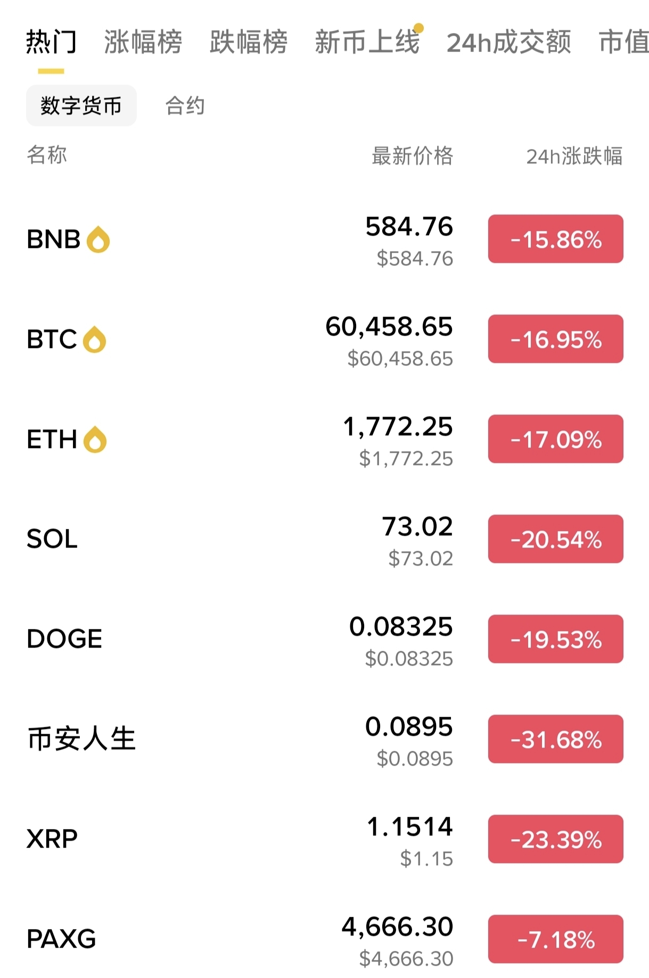
Task: Tap the SOL -20.54% change badge
Action: click(555, 539)
